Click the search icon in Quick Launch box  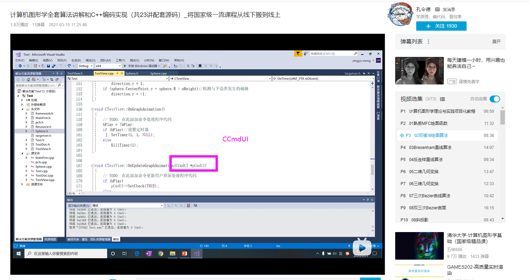(x=356, y=54)
